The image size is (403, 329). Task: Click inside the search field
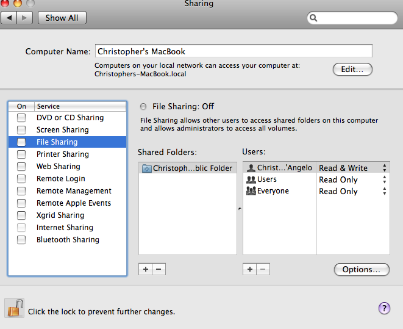352,18
